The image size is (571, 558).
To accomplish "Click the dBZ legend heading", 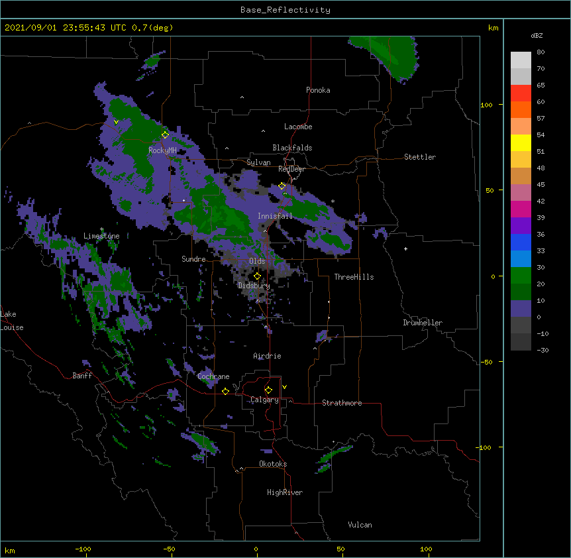I will click(537, 35).
